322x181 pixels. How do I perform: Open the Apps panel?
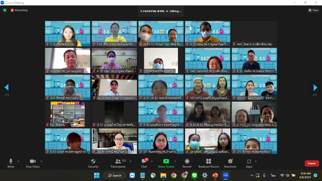(249, 163)
